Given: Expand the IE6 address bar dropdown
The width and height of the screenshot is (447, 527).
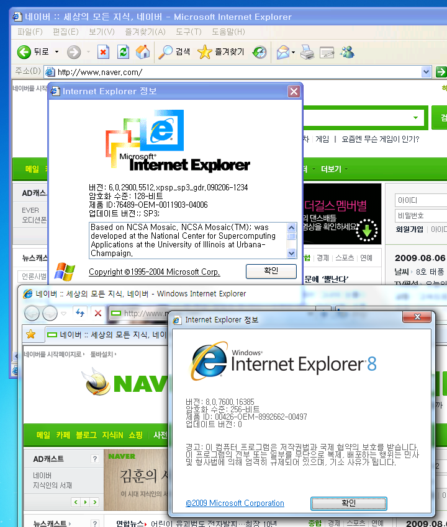Looking at the screenshot, I should [x=426, y=71].
